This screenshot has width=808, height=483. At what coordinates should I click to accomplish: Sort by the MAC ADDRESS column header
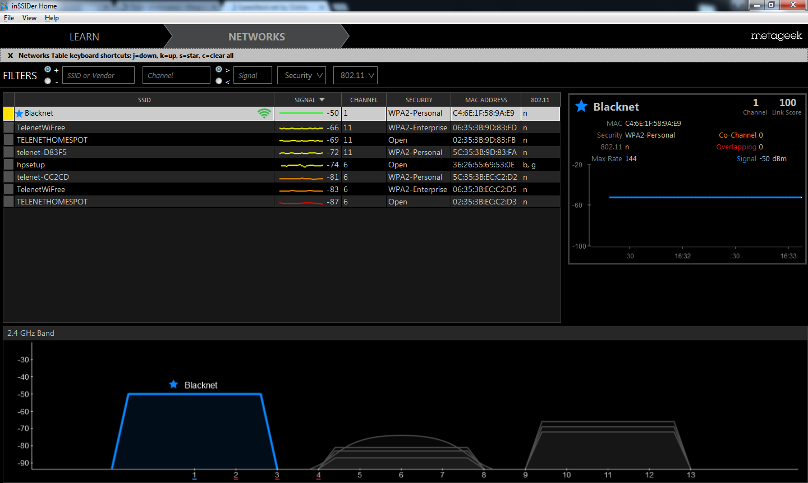pos(486,99)
